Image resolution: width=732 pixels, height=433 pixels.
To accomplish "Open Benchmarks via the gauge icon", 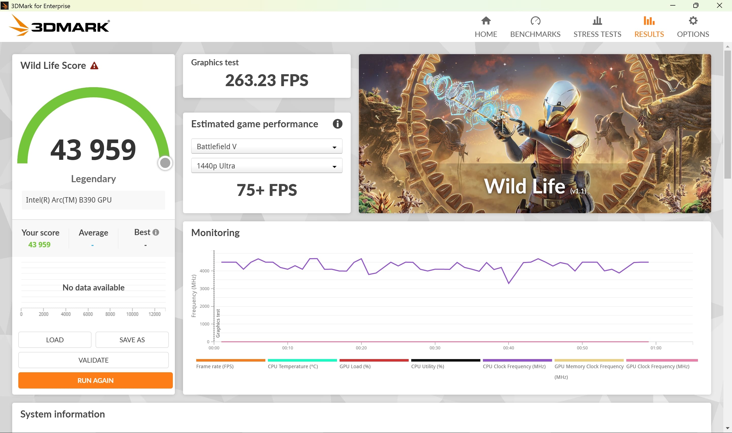I will tap(535, 21).
